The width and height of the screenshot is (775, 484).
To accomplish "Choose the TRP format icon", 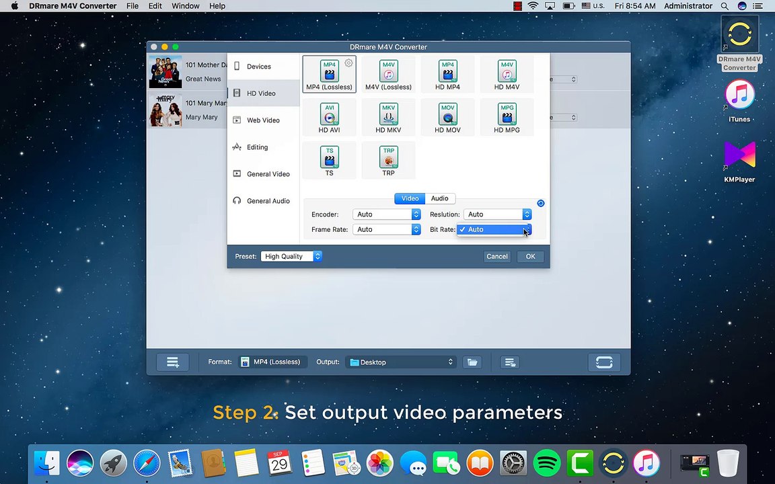I will 388,161.
